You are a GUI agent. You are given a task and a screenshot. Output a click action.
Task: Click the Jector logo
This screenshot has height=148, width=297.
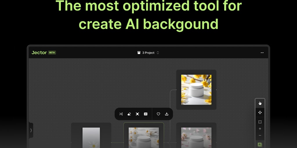[x=39, y=53]
